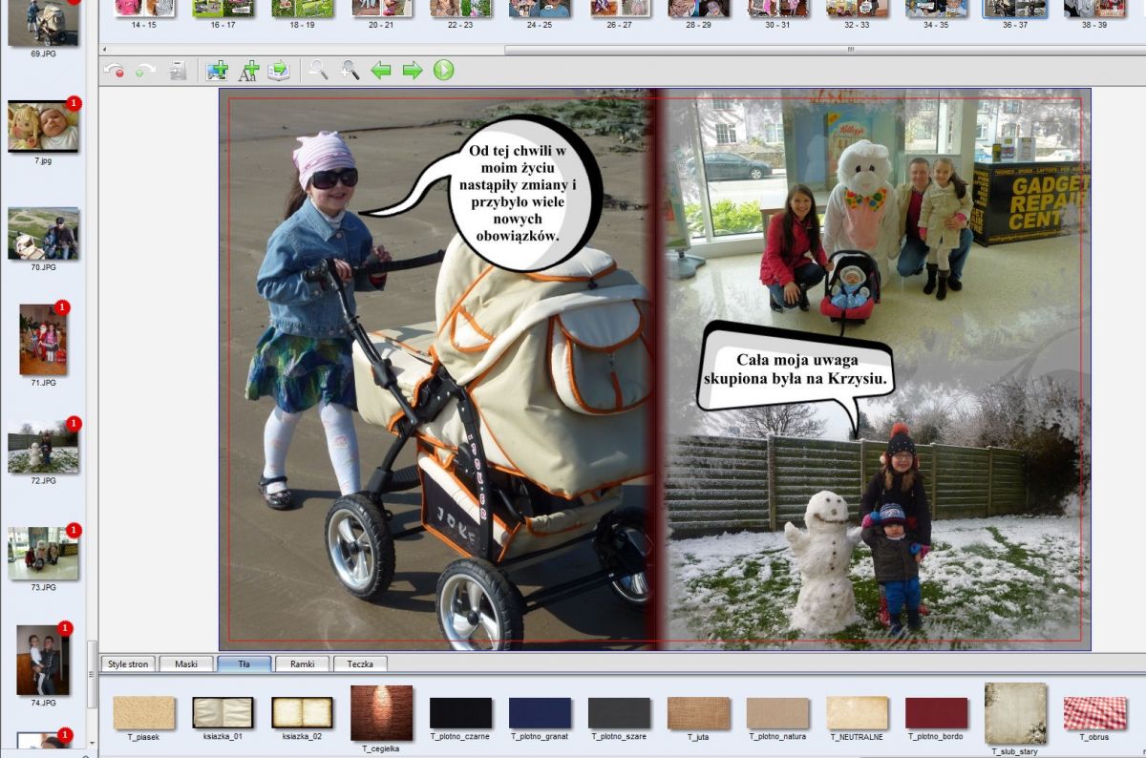Go to previous page with left arrow
This screenshot has width=1146, height=758.
[x=381, y=70]
